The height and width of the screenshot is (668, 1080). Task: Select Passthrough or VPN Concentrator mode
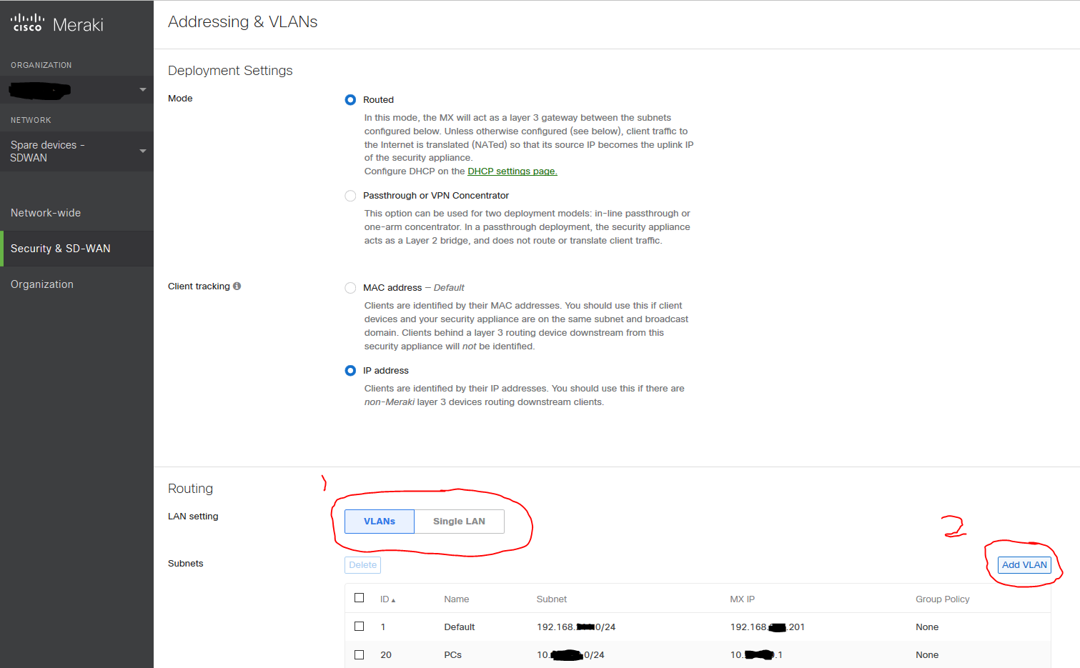[350, 196]
